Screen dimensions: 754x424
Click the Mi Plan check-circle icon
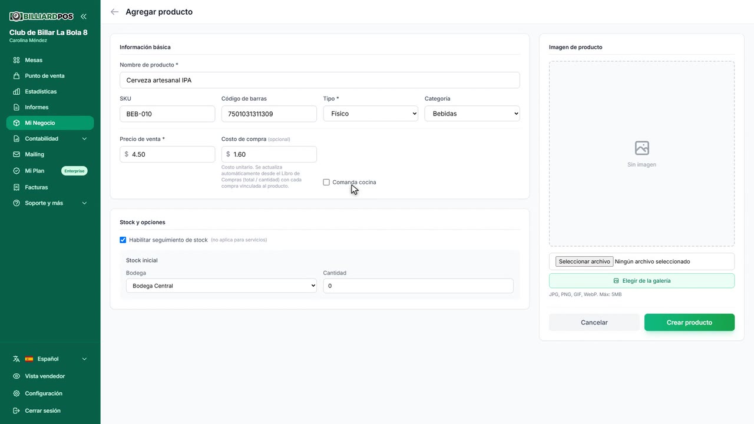[x=16, y=171]
